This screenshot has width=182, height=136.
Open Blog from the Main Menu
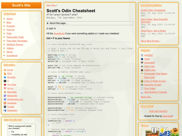pyautogui.click(x=9, y=22)
